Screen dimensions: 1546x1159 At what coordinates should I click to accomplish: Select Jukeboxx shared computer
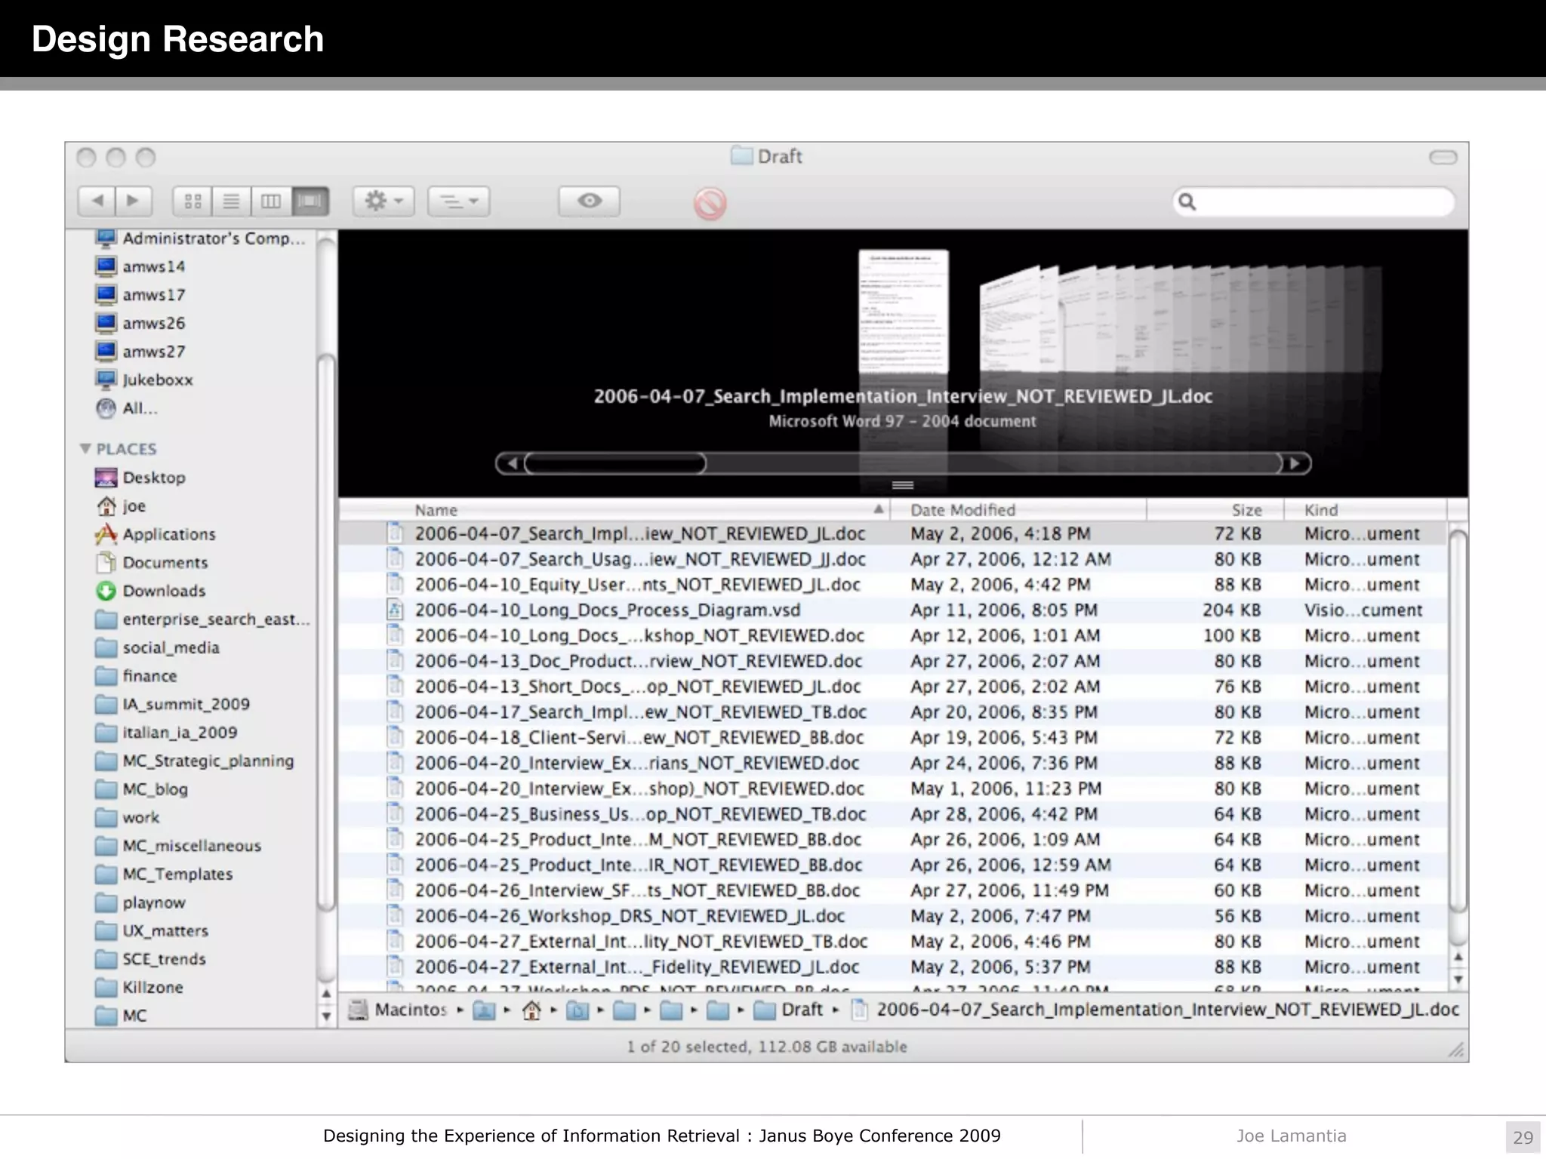[144, 380]
